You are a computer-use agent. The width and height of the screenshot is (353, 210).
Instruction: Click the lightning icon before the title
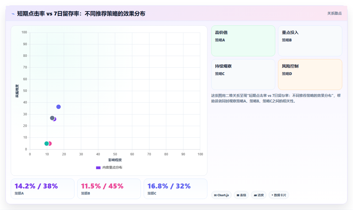pyautogui.click(x=13, y=14)
